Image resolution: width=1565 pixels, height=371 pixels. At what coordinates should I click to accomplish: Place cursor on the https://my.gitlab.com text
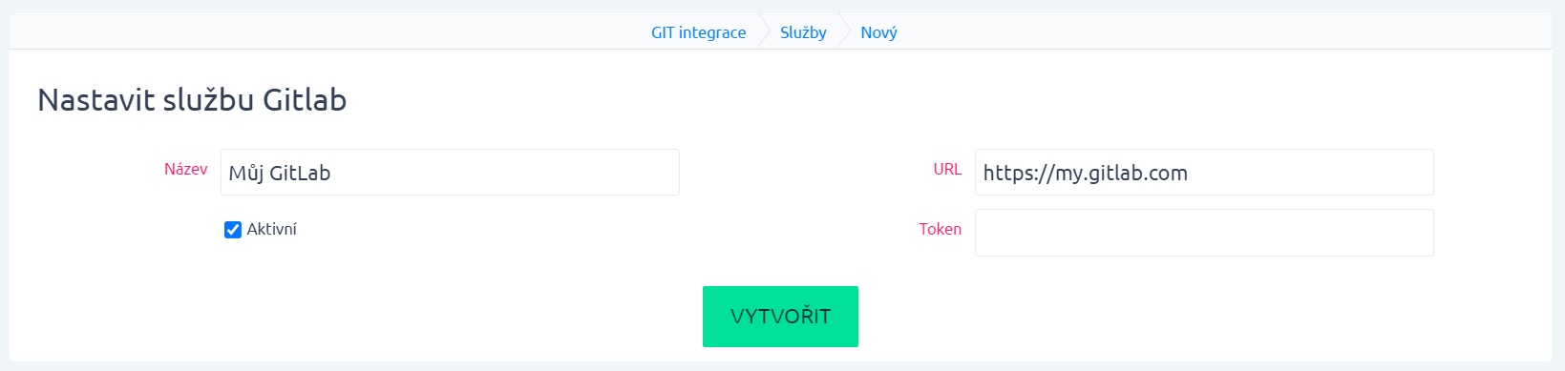(x=1086, y=174)
